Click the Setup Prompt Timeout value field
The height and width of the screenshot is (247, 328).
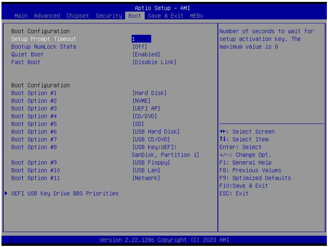click(x=141, y=39)
